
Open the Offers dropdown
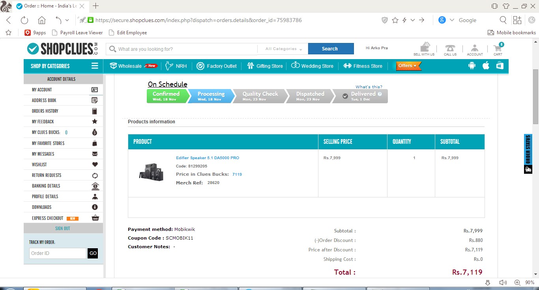[408, 66]
